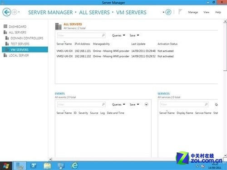
Task: Open the Help menu
Action: (218, 12)
